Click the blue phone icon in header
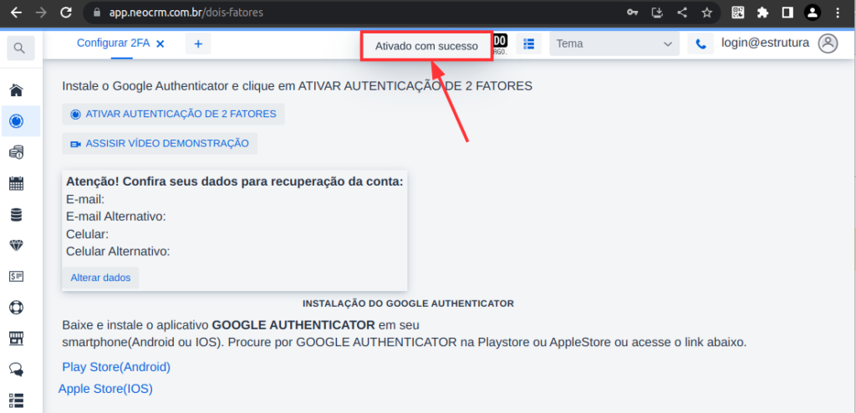Image resolution: width=856 pixels, height=413 pixels. (x=701, y=44)
